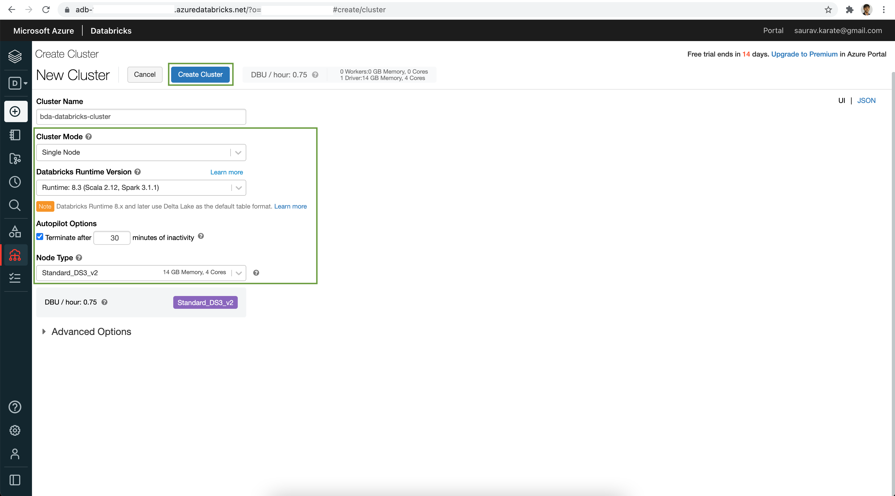
Task: Click help icon right of Node Type dropdown
Action: (x=256, y=273)
